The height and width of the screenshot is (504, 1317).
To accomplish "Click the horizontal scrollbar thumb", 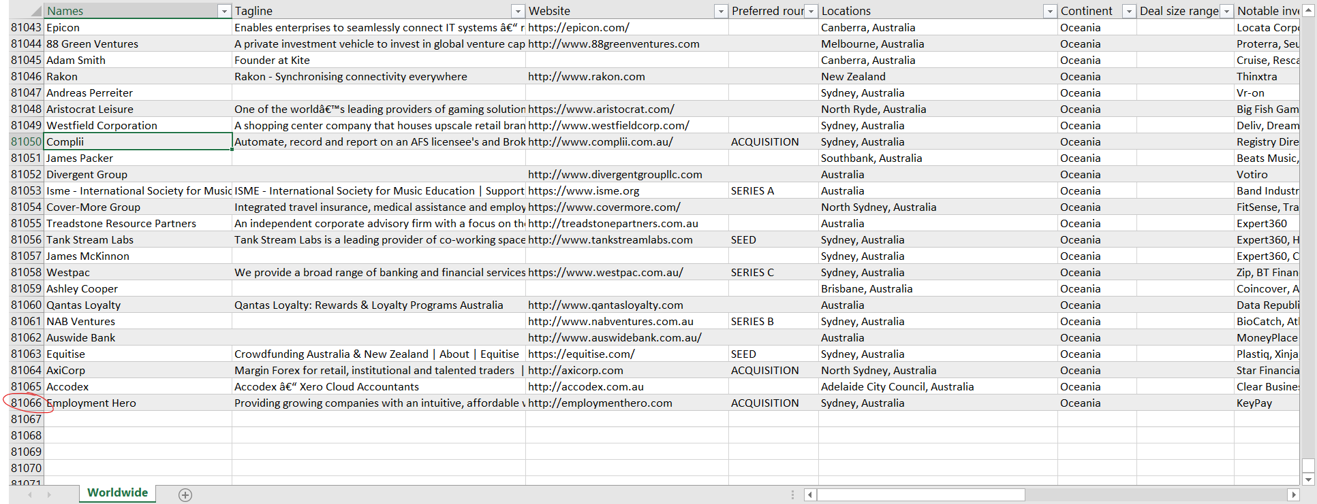I will (920, 494).
